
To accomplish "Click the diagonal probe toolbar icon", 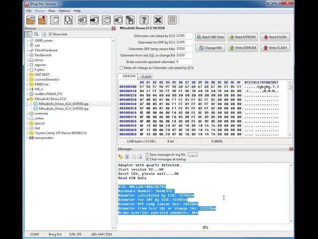I will 130,20.
